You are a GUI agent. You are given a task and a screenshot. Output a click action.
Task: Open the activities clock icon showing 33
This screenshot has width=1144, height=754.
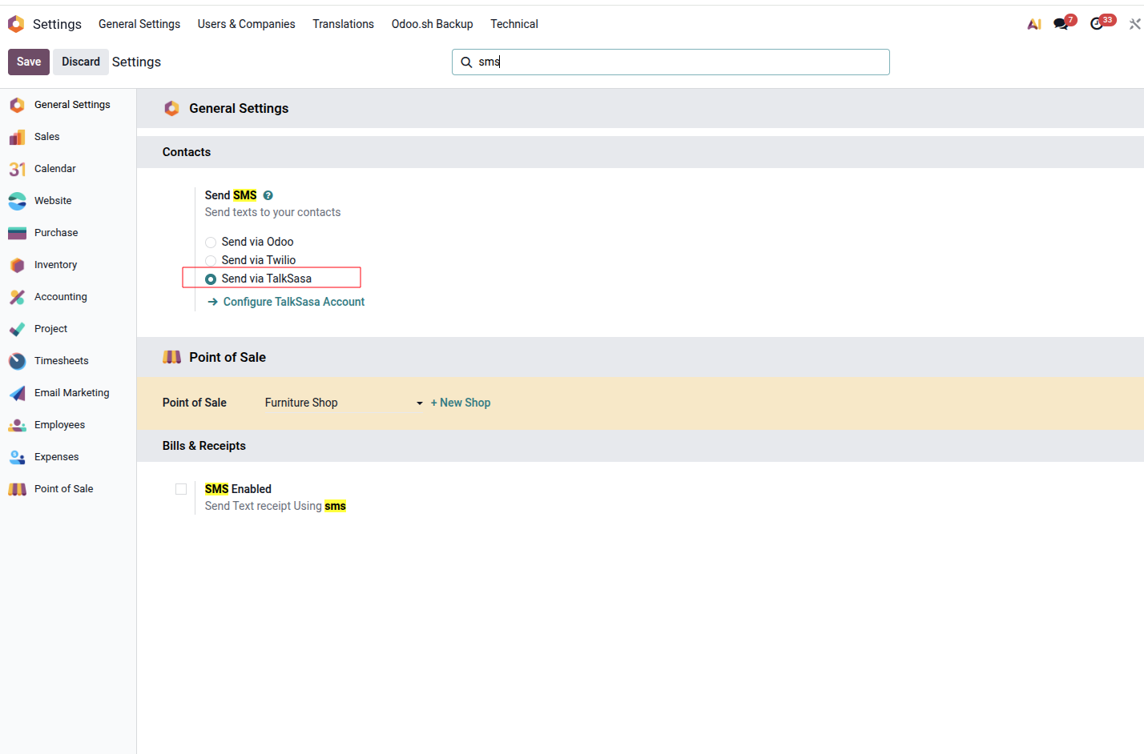[1102, 22]
